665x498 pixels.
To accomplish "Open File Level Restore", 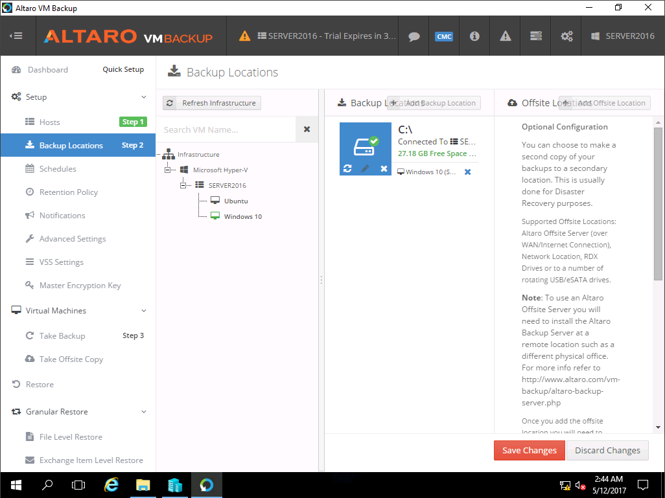I will (78, 436).
